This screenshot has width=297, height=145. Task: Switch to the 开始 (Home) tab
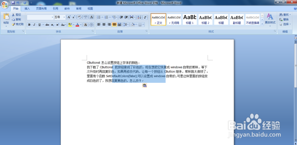point(16,9)
